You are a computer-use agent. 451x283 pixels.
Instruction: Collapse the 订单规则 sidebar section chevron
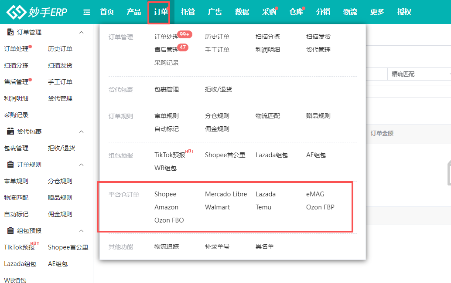tap(82, 165)
